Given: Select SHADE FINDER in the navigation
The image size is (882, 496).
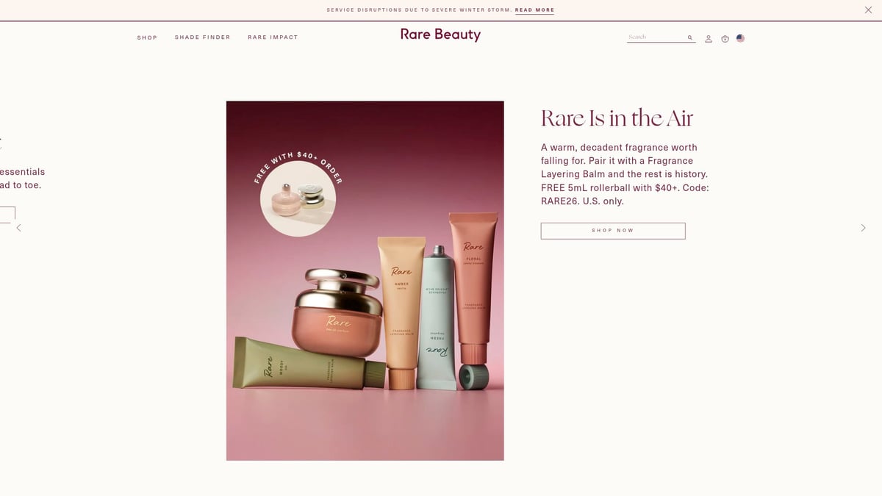Looking at the screenshot, I should point(203,37).
